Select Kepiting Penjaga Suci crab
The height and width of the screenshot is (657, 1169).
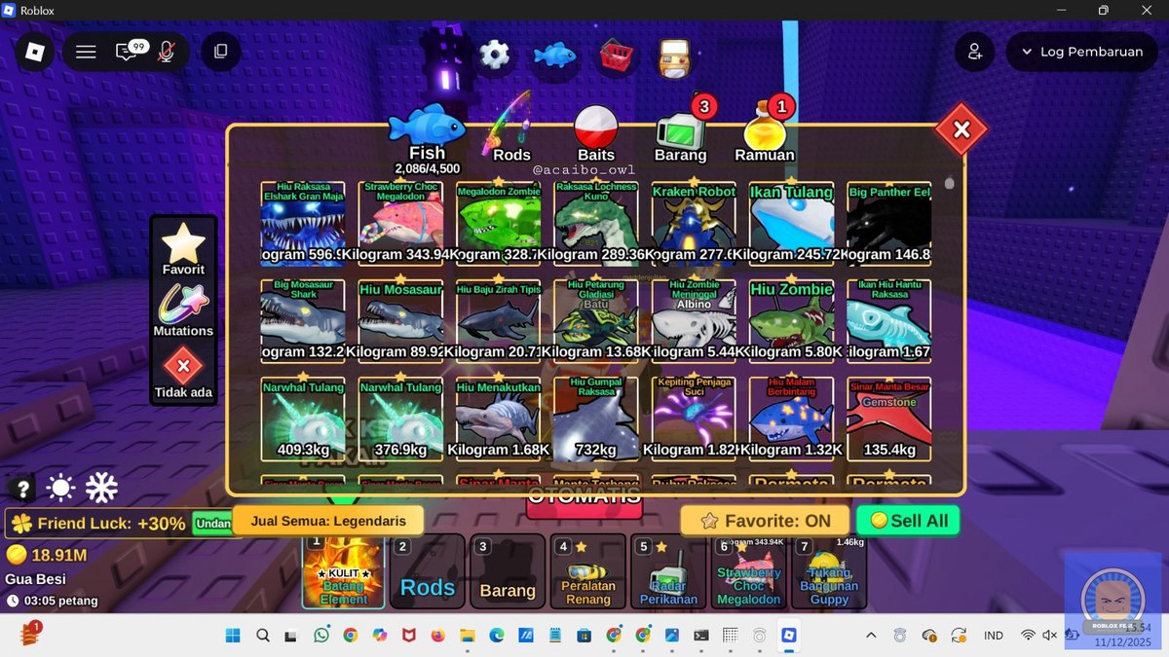coord(694,419)
